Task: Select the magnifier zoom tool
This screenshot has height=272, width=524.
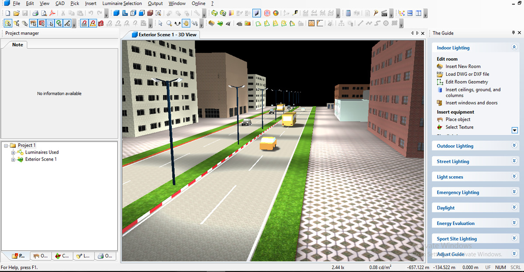Action: [169, 23]
